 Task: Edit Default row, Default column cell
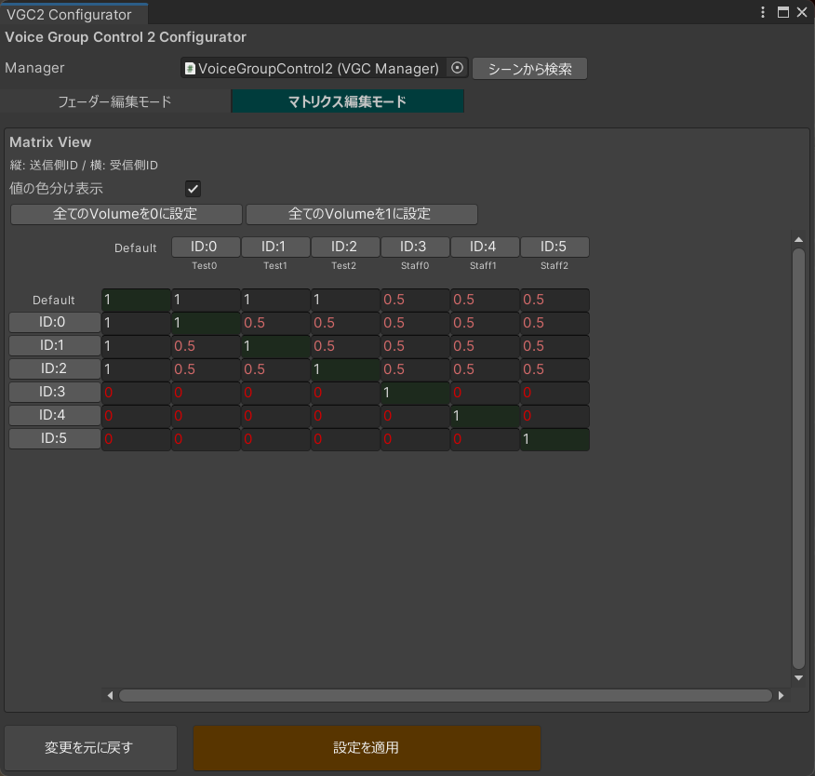pos(136,300)
